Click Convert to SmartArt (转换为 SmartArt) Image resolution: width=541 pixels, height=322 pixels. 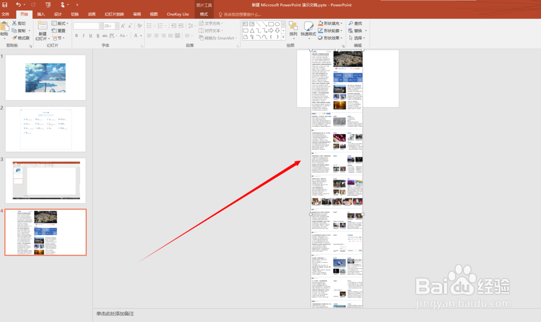tap(218, 38)
